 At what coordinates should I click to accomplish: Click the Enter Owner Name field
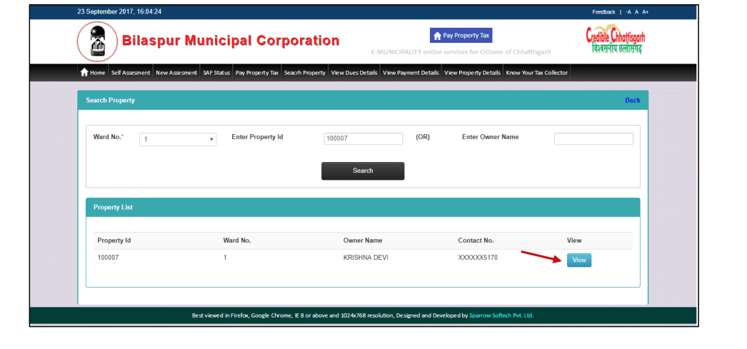coord(593,138)
